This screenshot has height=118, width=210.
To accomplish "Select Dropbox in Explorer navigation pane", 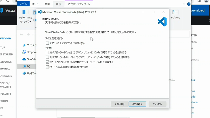I will [29, 52].
